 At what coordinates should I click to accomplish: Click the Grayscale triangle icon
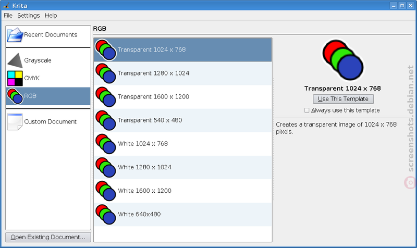15,60
